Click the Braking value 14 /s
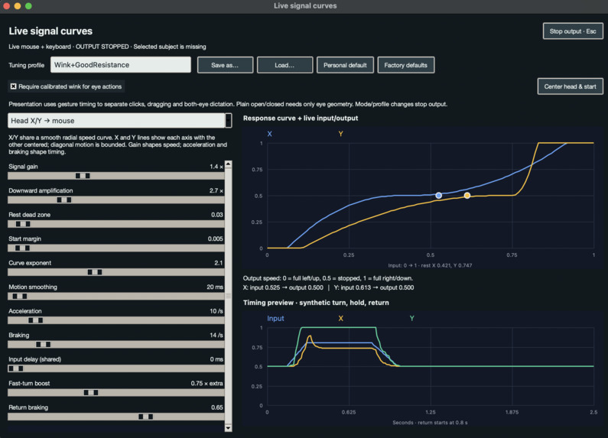Viewport: 608px width, 438px height. coord(216,335)
